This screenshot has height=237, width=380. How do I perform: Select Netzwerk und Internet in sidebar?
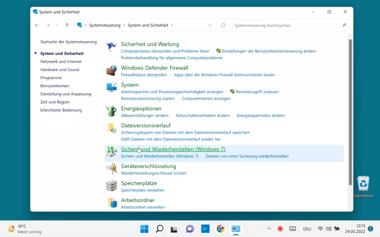coord(61,62)
